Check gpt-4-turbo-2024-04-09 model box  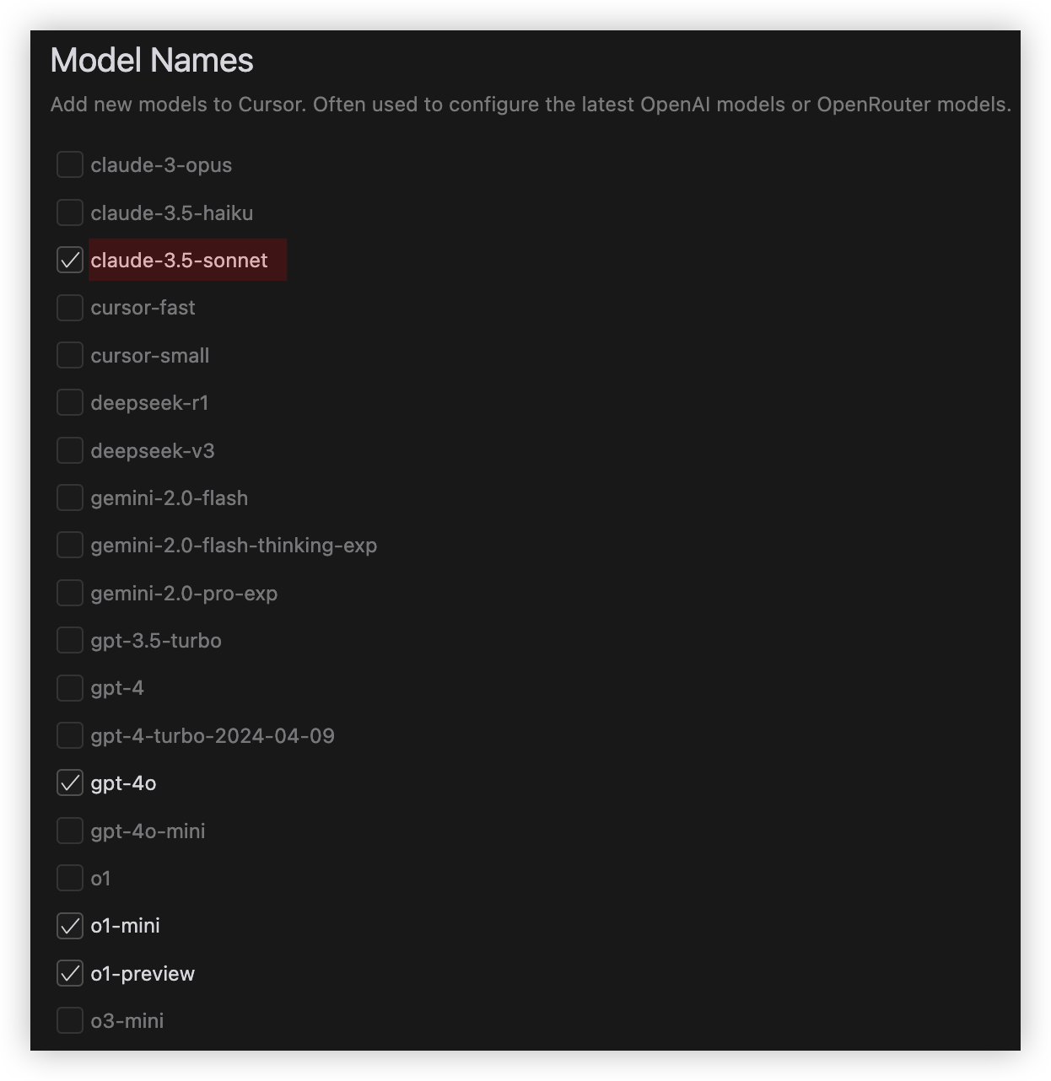click(x=70, y=735)
